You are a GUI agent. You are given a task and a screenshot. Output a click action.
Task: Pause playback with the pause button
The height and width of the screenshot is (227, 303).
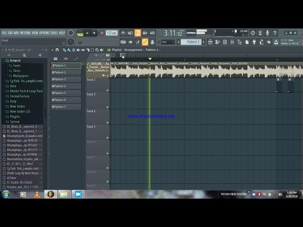(x=87, y=33)
